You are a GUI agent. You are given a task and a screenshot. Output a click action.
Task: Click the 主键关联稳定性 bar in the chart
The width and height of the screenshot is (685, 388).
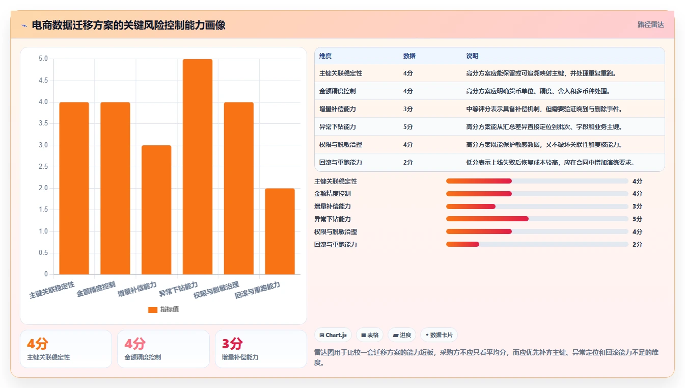[x=74, y=188]
